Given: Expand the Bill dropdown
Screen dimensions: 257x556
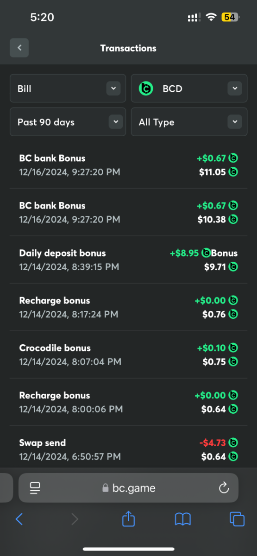Looking at the screenshot, I should tap(68, 88).
